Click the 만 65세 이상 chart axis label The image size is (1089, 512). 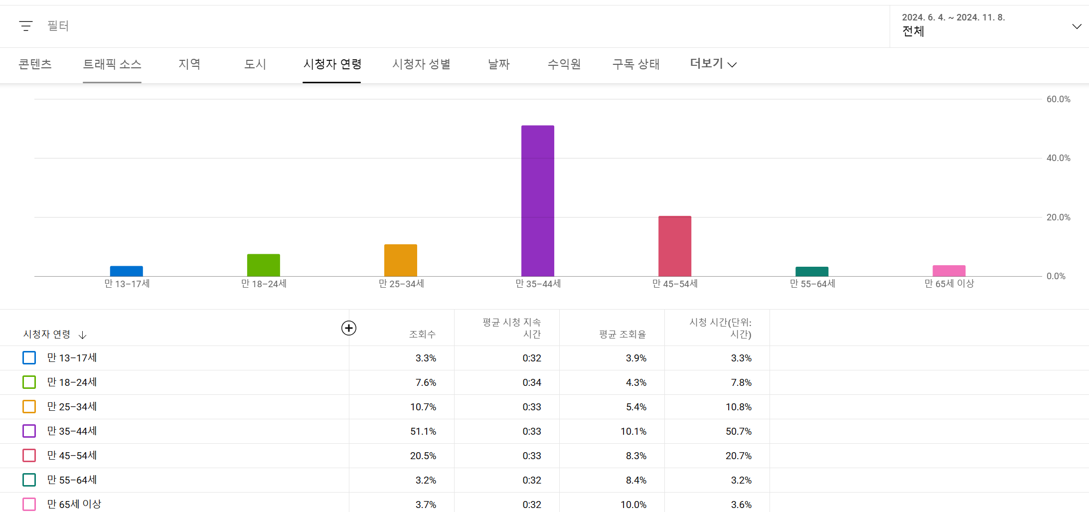coord(949,284)
